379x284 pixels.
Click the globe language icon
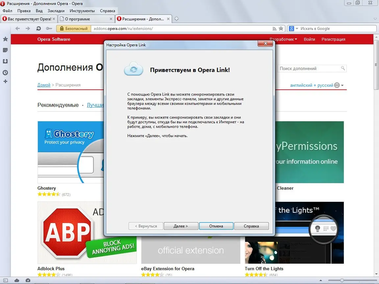[x=337, y=85]
